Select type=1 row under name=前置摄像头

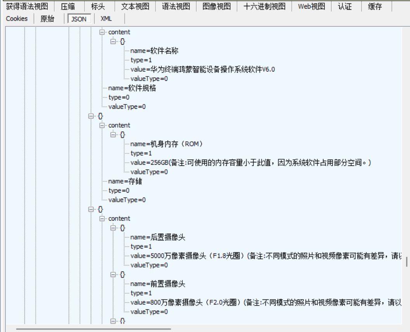click(x=141, y=293)
